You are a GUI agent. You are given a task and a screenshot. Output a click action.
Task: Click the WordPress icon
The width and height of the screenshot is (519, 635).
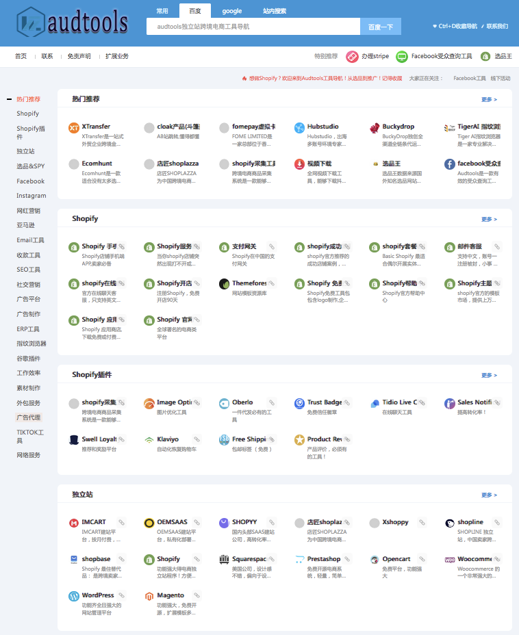[x=74, y=596]
